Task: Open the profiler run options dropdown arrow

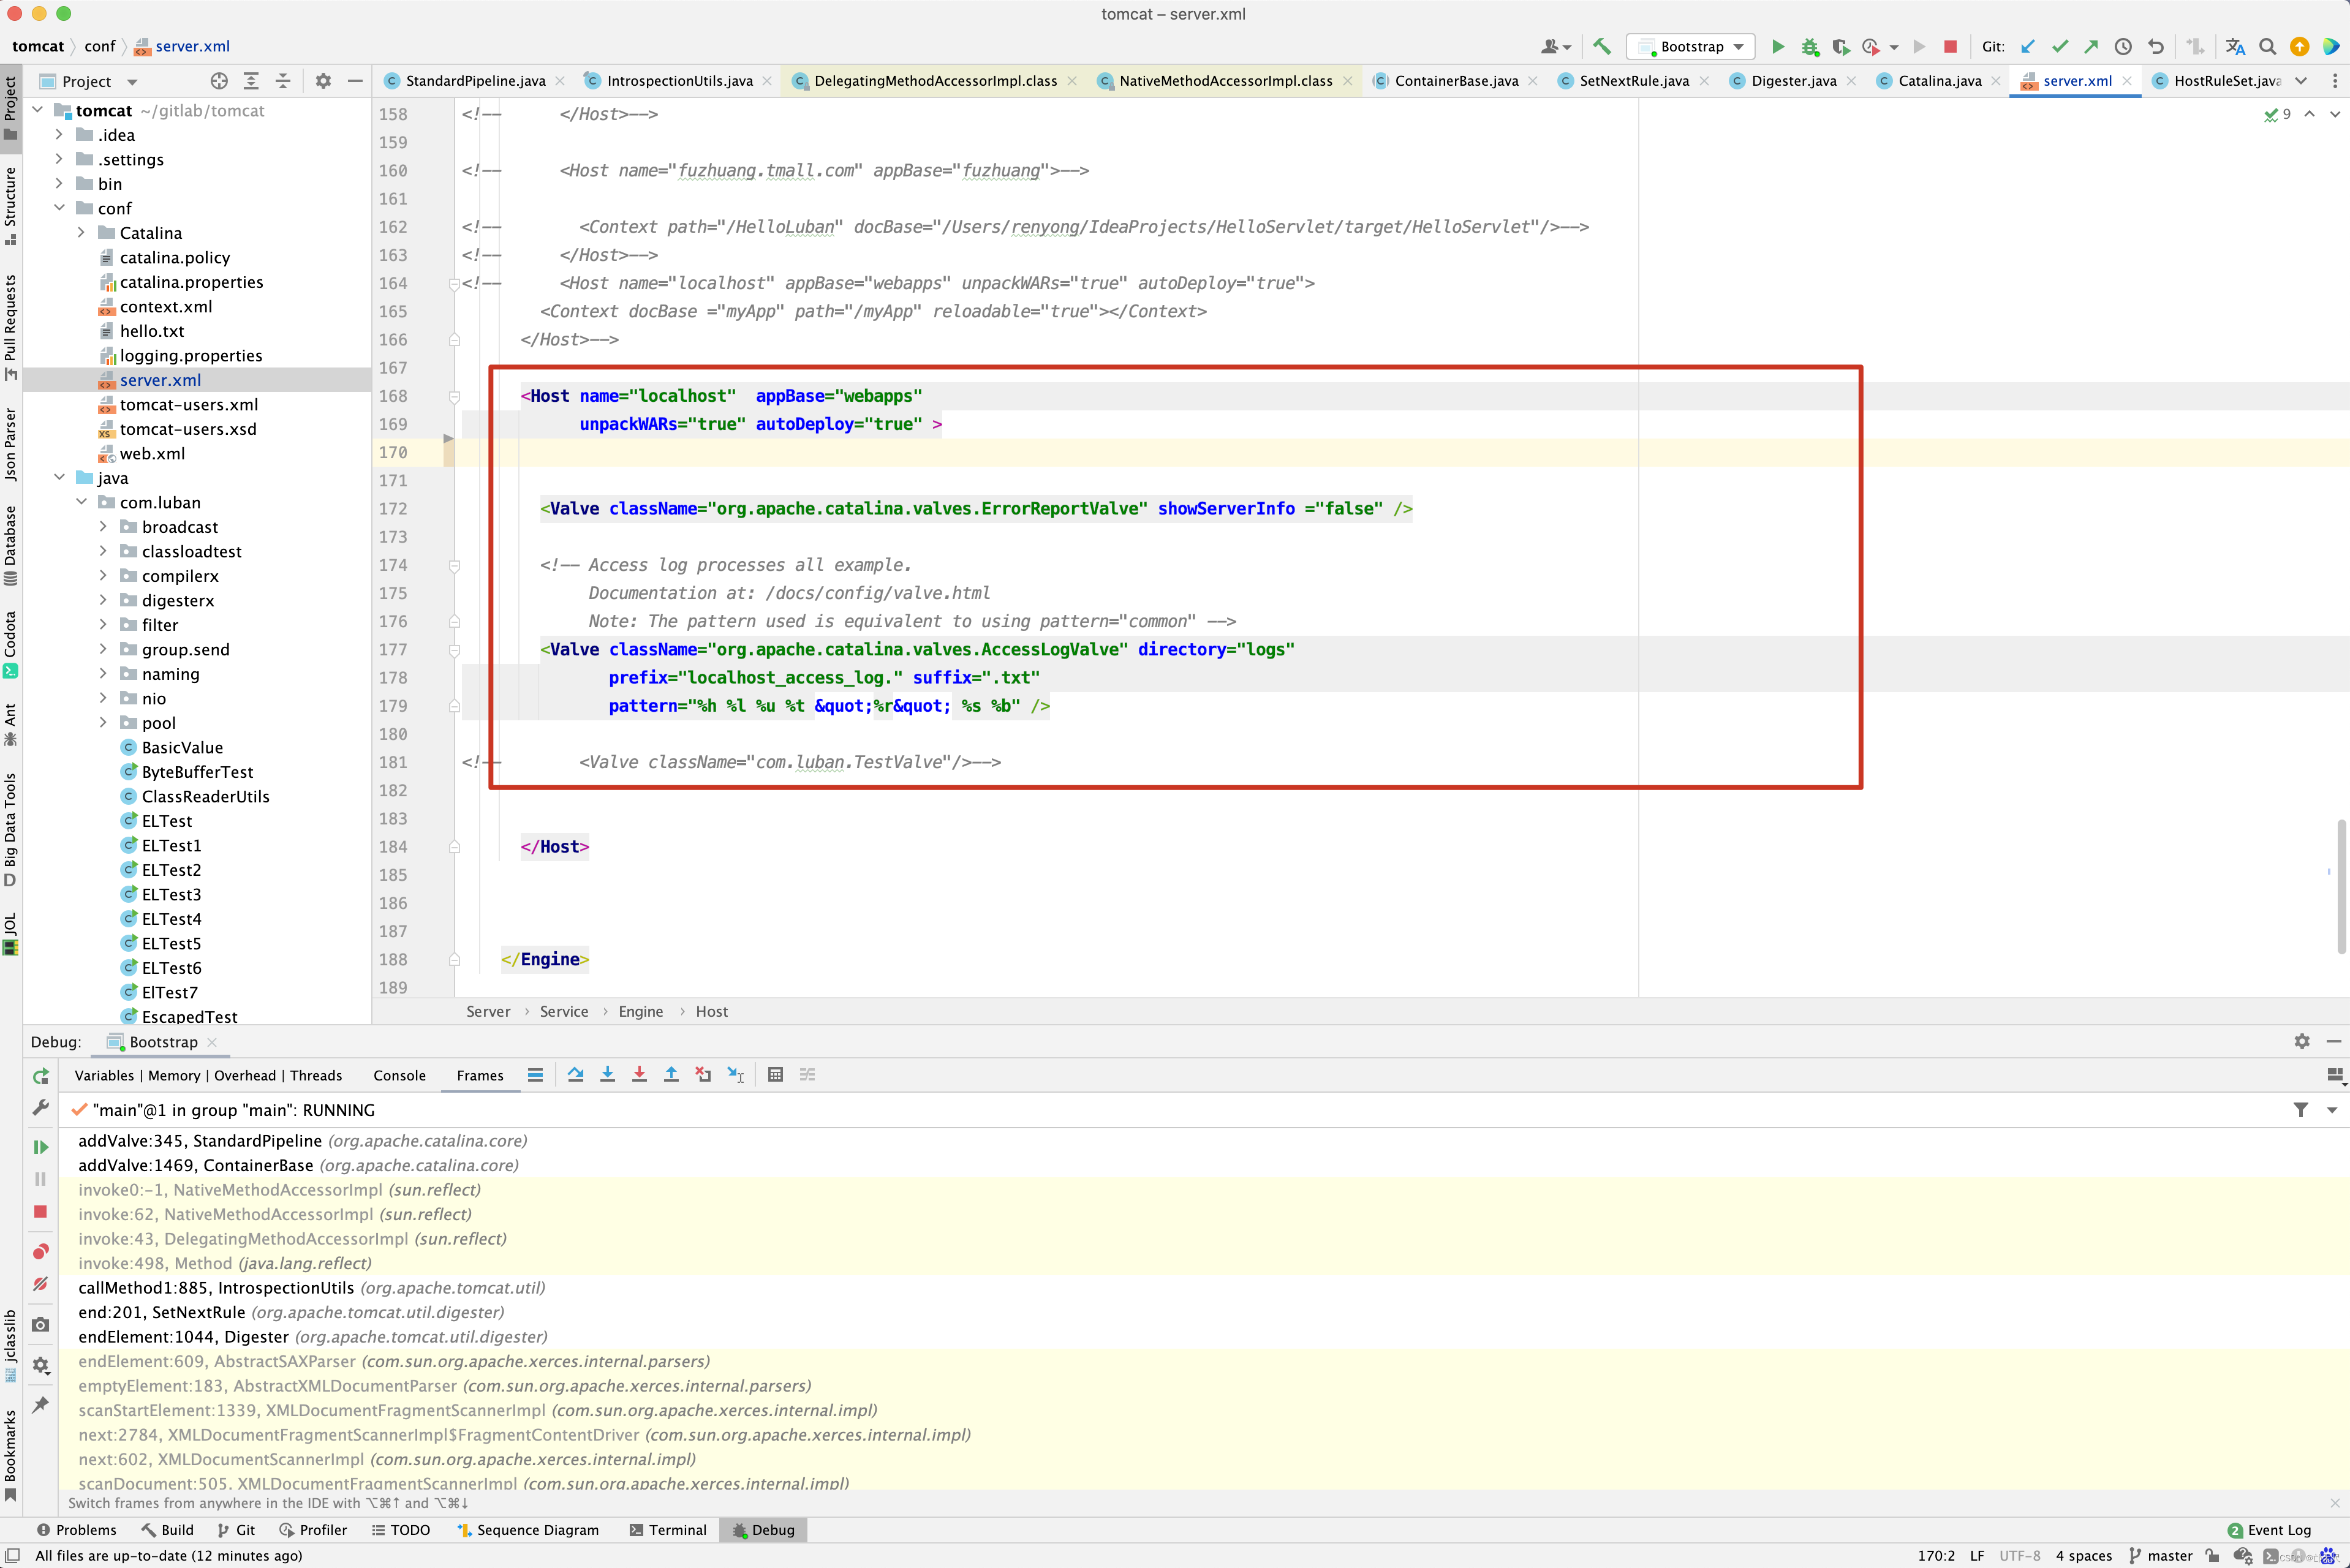Action: [x=1894, y=47]
